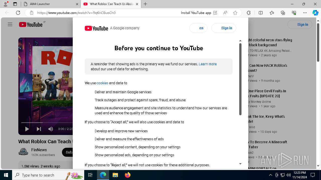Open the clock showing 12:23 PM
The width and height of the screenshot is (321, 180).
coord(299,175)
